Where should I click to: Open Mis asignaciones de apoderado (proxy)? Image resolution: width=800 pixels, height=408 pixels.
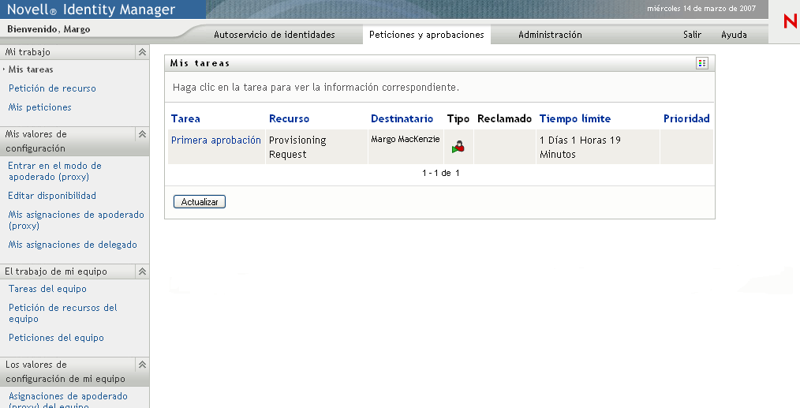coord(76,220)
